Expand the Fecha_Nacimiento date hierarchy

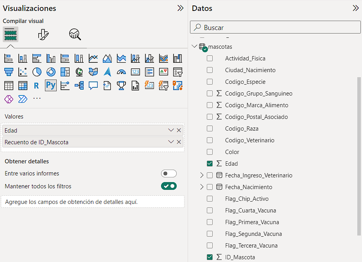pyautogui.click(x=202, y=187)
